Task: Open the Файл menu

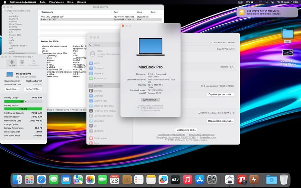Action: click(43, 2)
